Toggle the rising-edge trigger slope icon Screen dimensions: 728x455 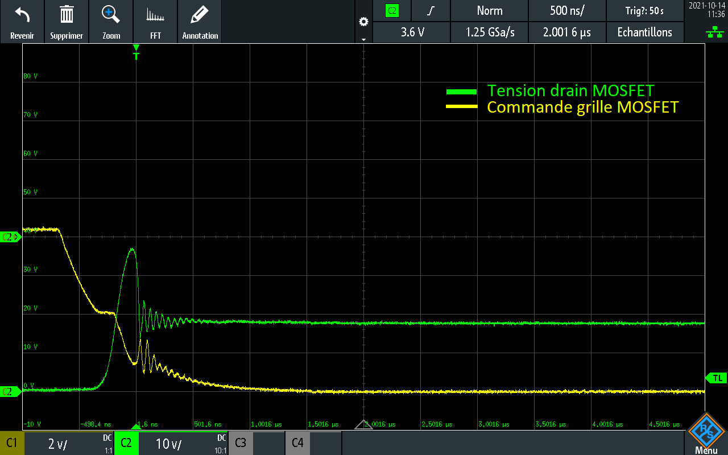431,10
